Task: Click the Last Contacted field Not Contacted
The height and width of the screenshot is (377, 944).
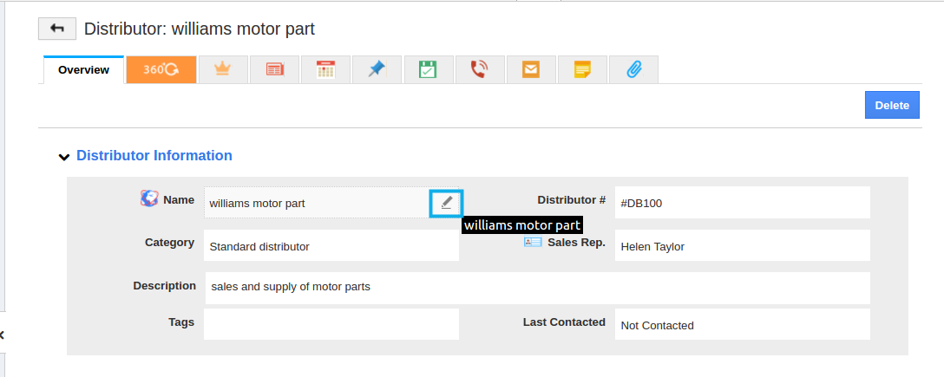Action: 743,324
